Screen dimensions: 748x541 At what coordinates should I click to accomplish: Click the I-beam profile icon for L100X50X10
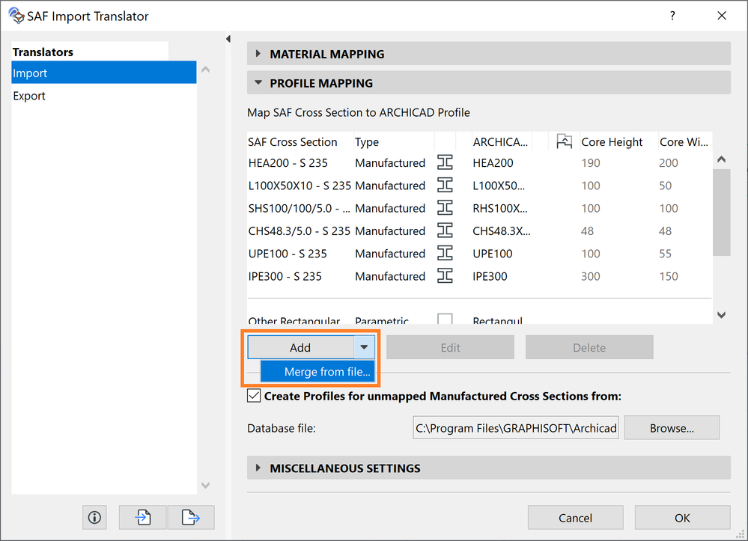(445, 185)
